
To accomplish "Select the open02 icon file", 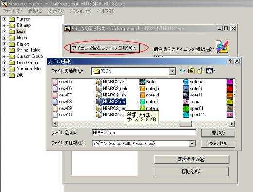I will tap(194, 115).
